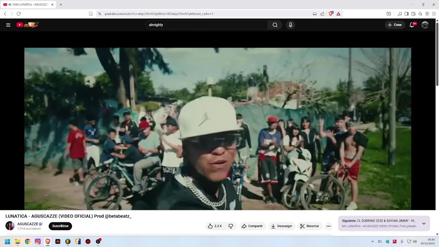This screenshot has height=247, width=439.
Task: Open the YouTube guide hamburger menu
Action: (8, 25)
